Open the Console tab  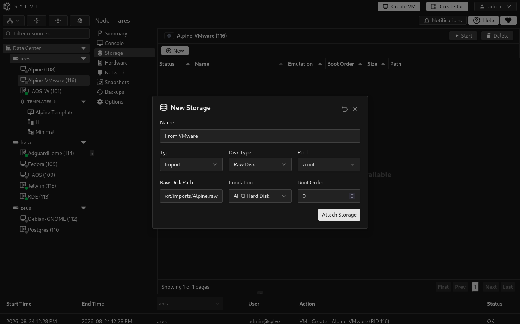125,43
